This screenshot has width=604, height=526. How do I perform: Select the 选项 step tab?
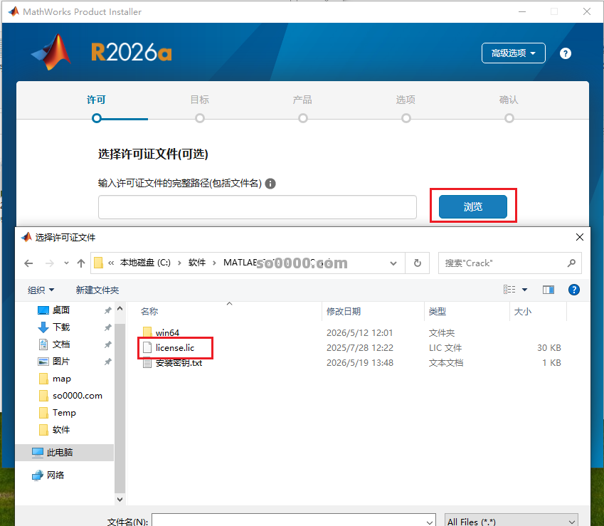pos(406,100)
